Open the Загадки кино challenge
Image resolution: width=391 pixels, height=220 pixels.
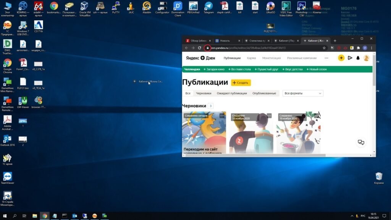(214, 70)
